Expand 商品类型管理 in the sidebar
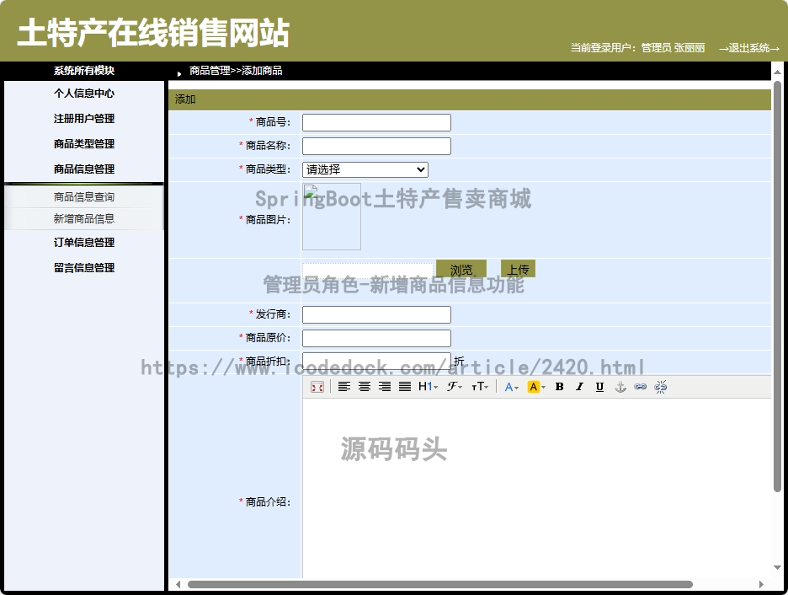788x595 pixels. (84, 144)
